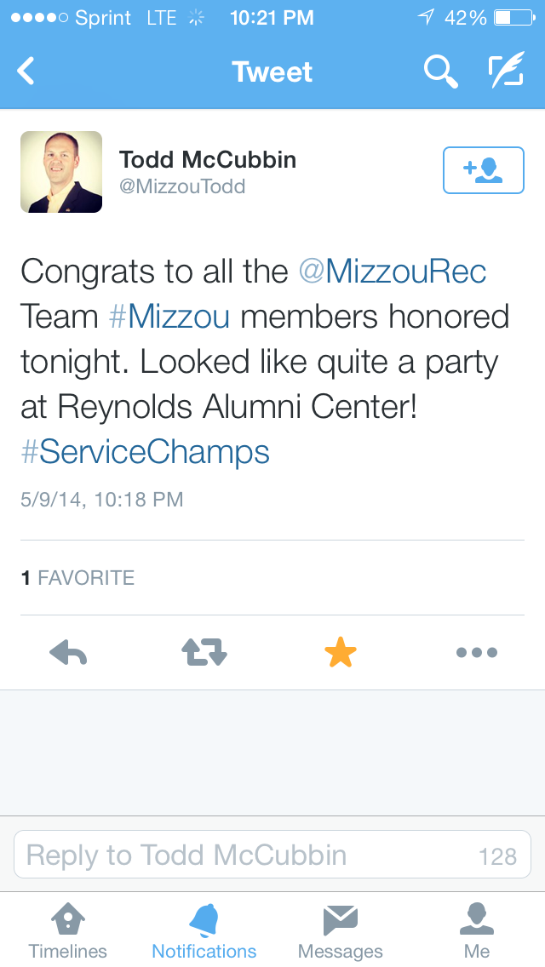Switch to the Timelines tab
This screenshot has width=545, height=967.
pyautogui.click(x=68, y=930)
